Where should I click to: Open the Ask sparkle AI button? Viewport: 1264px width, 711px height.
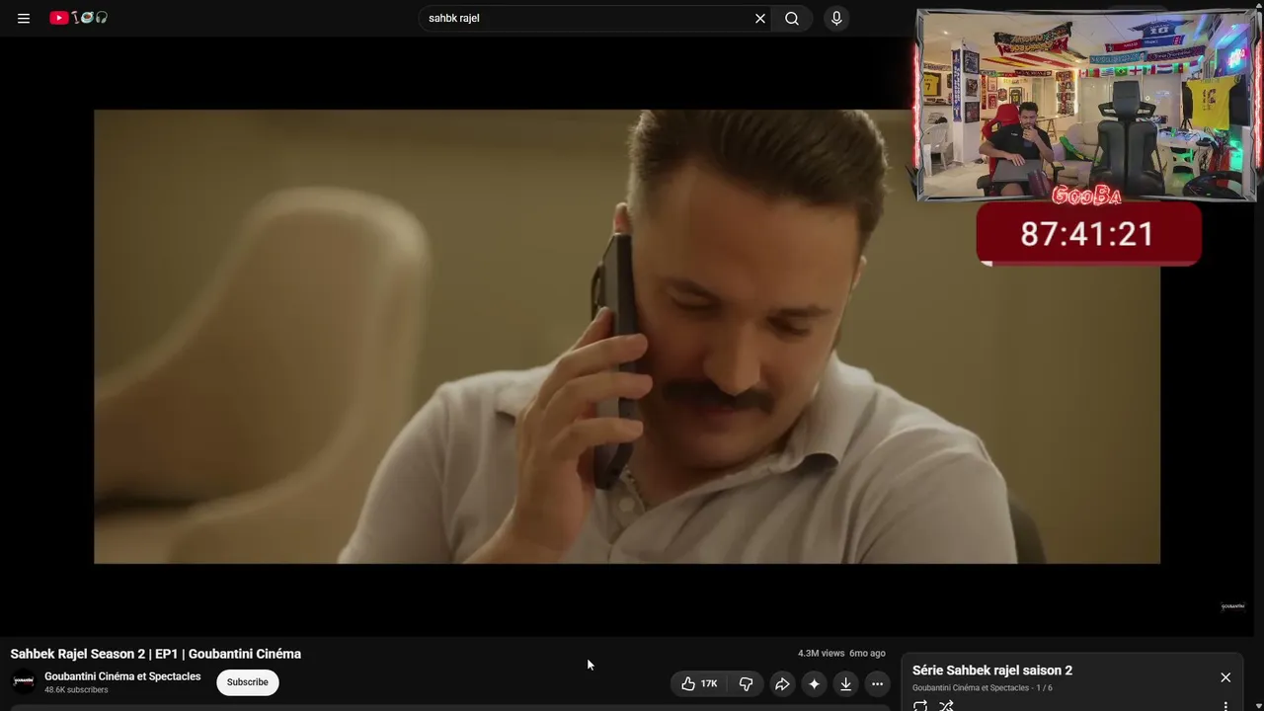click(814, 683)
